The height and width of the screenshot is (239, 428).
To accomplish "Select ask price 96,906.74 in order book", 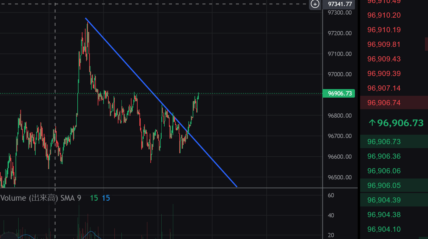I will point(384,103).
